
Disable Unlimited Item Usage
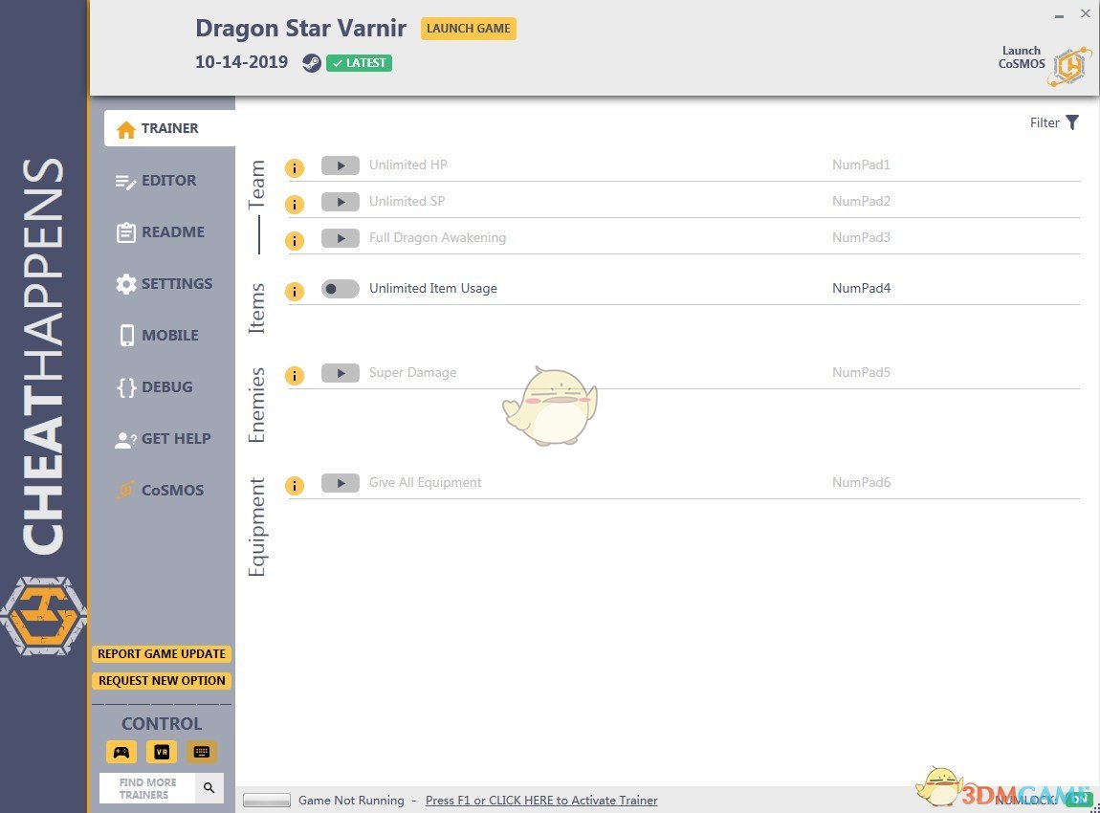340,288
